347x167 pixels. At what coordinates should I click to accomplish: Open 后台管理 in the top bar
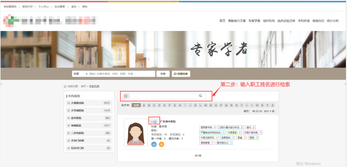pyautogui.click(x=59, y=7)
